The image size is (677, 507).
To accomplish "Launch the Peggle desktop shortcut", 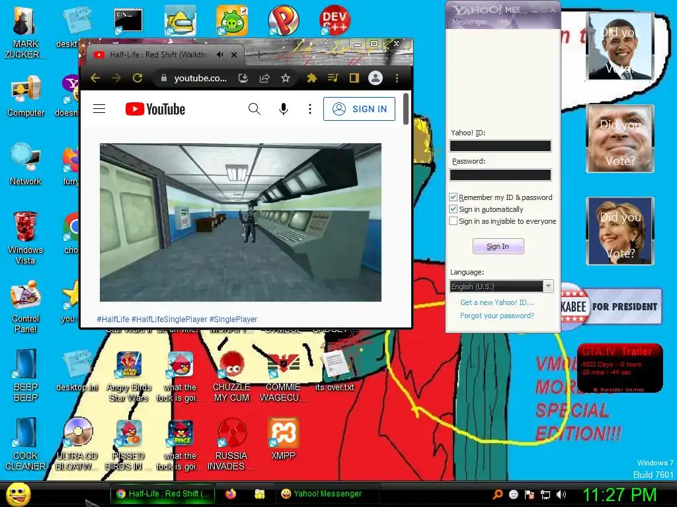I will (x=283, y=20).
